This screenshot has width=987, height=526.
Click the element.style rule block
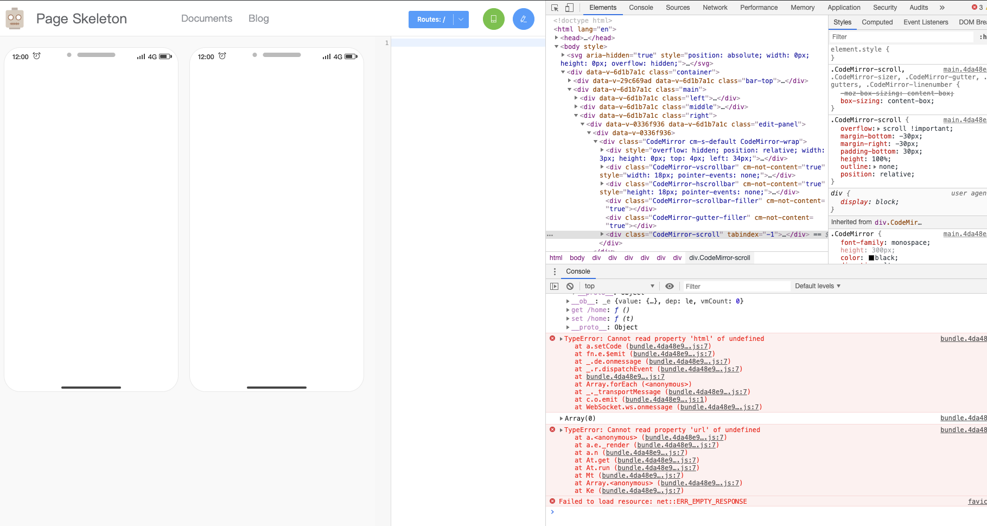907,53
